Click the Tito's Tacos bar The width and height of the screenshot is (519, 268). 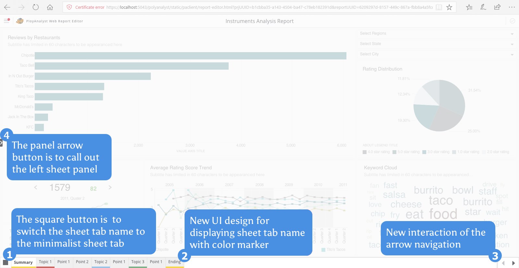[x=69, y=86]
